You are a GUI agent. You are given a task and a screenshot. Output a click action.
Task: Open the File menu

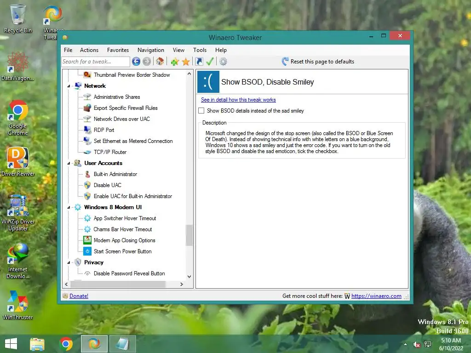(68, 50)
